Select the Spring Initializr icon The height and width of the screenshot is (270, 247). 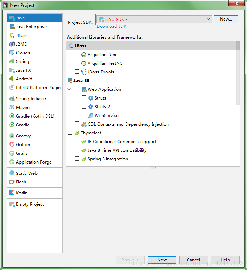(12, 99)
